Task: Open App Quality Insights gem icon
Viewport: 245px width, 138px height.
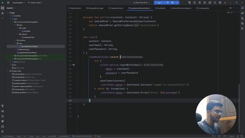Action: click(x=3, y=122)
